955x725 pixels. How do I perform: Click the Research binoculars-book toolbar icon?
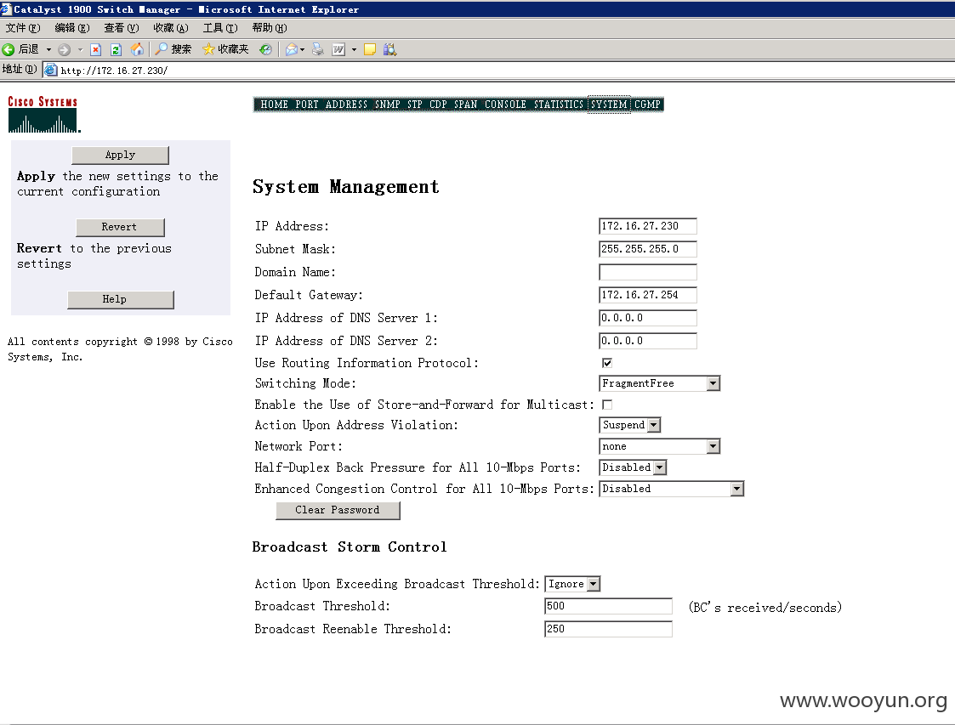[389, 49]
